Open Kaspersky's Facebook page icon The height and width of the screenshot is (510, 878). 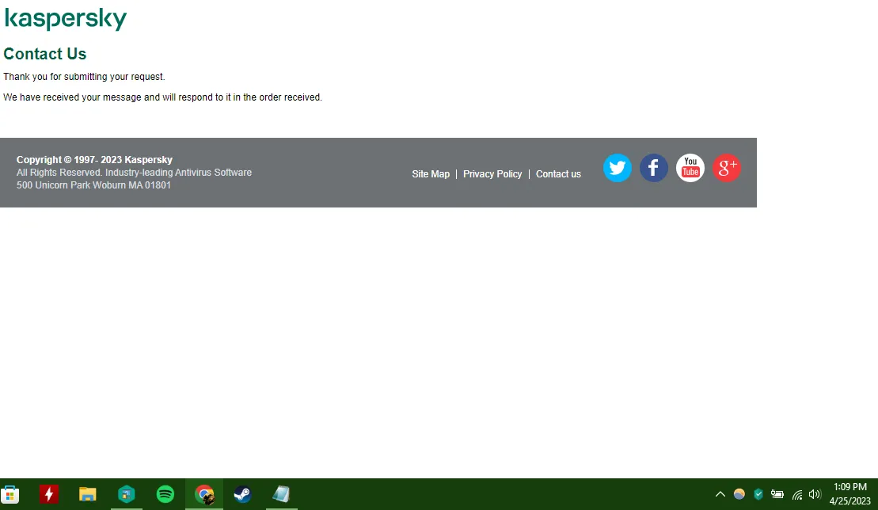point(653,167)
